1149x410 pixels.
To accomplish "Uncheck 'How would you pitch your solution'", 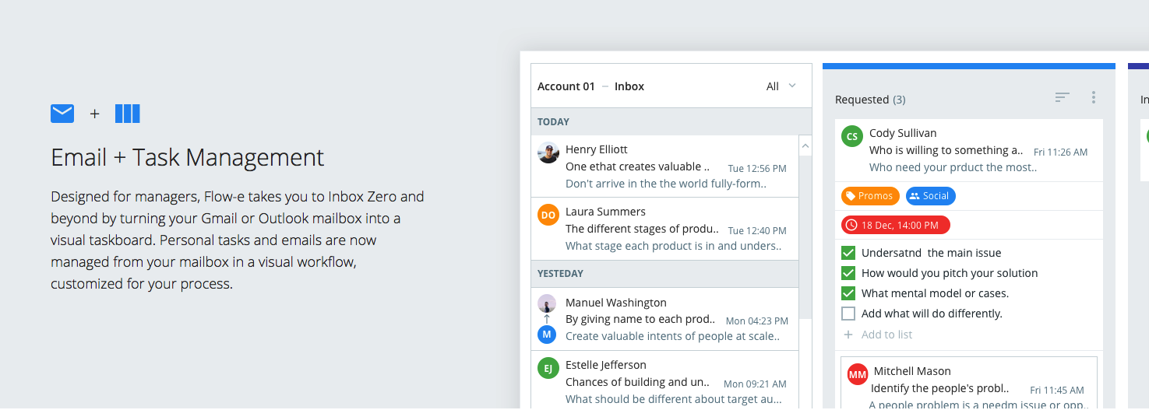I will (x=848, y=273).
